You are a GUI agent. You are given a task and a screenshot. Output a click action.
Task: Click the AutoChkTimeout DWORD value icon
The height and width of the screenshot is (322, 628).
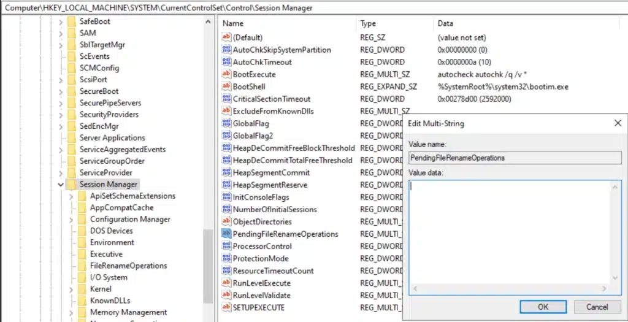226,62
